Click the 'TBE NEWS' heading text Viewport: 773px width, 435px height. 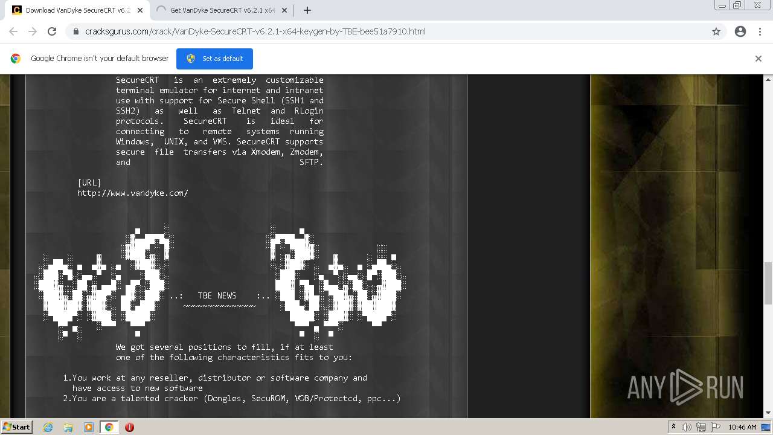[x=217, y=295]
